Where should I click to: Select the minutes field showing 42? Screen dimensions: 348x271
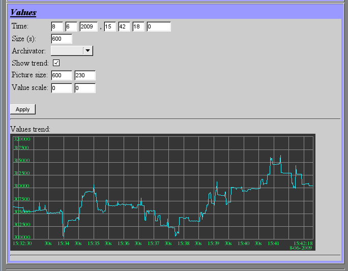coord(124,26)
